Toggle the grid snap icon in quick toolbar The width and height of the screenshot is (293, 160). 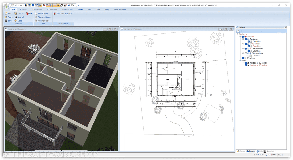click(x=40, y=5)
